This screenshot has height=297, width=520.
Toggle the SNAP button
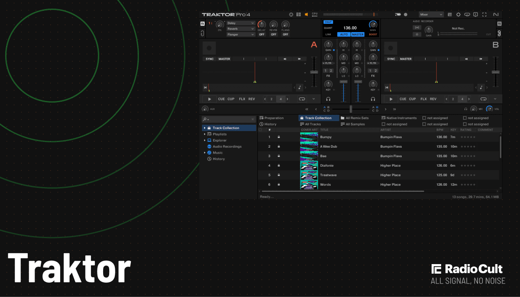[328, 22]
